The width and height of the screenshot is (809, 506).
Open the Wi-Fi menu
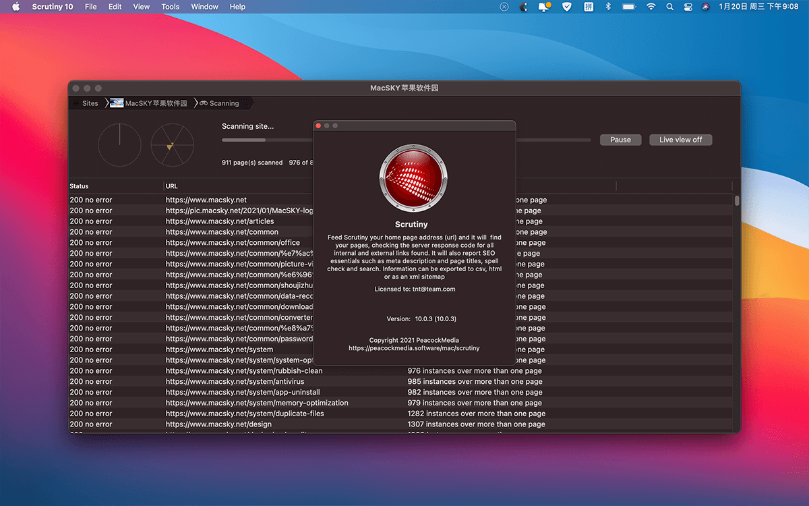pyautogui.click(x=651, y=7)
